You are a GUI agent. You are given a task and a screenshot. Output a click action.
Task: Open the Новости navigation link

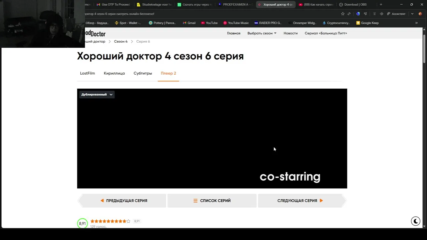coord(291,33)
